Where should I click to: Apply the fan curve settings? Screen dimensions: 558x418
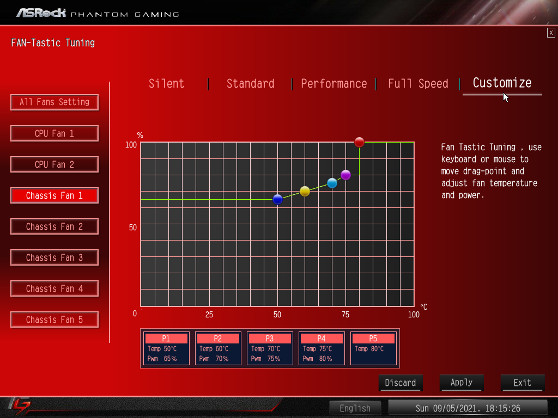tap(462, 383)
